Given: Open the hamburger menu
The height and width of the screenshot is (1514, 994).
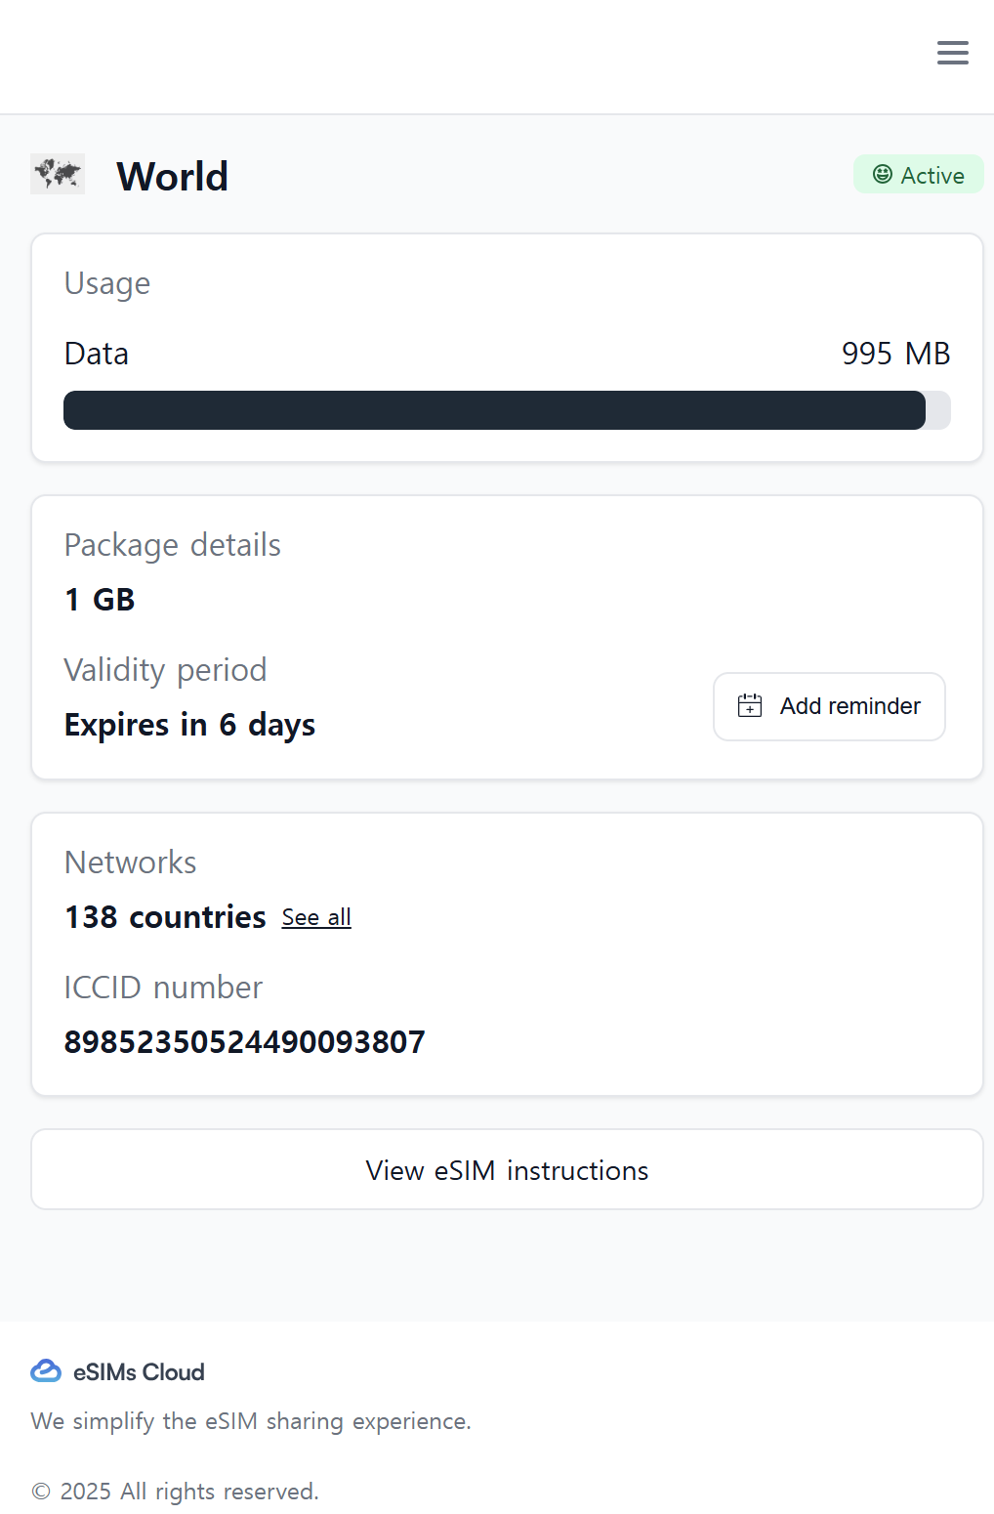Looking at the screenshot, I should pyautogui.click(x=952, y=53).
